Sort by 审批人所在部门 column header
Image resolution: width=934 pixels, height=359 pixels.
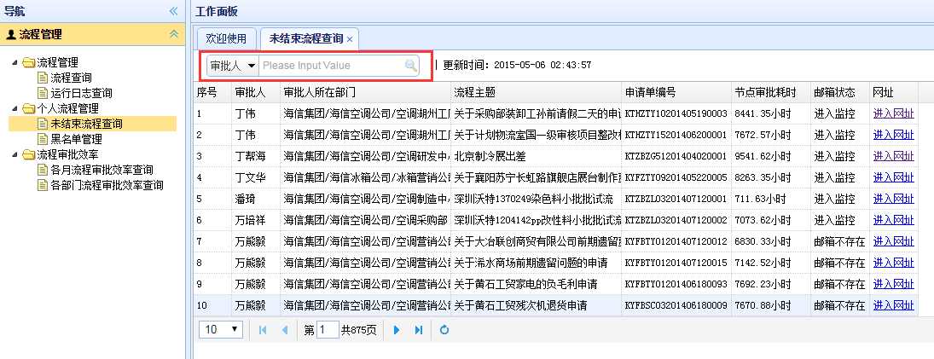[365, 93]
